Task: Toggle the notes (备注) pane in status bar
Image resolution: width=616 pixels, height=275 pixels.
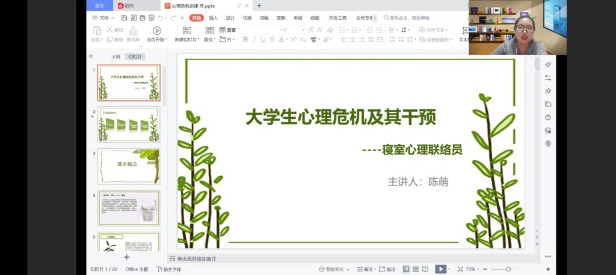Action: coord(365,269)
